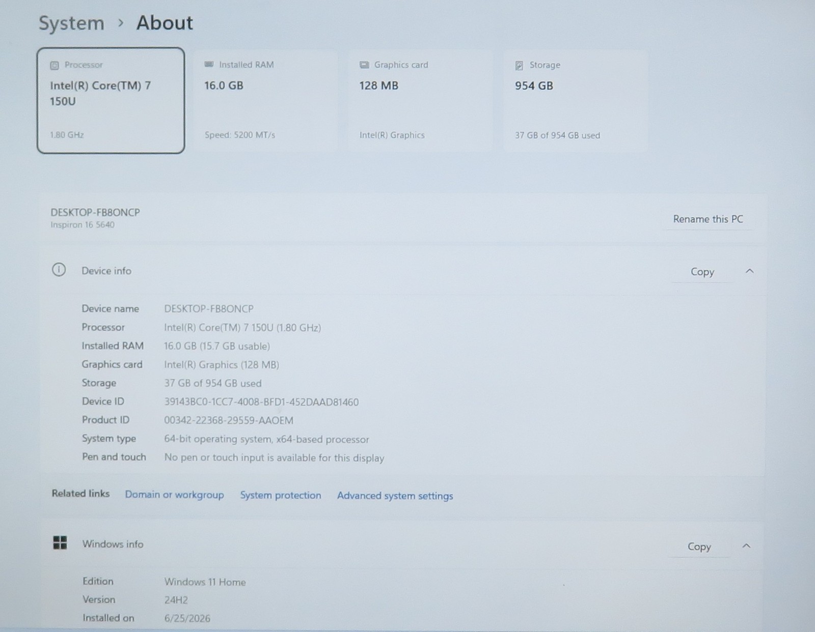
Task: Click the 37 GB of 954 GB used card text
Action: click(557, 135)
